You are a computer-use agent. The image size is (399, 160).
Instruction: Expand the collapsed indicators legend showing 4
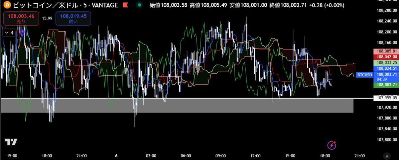(x=9, y=33)
